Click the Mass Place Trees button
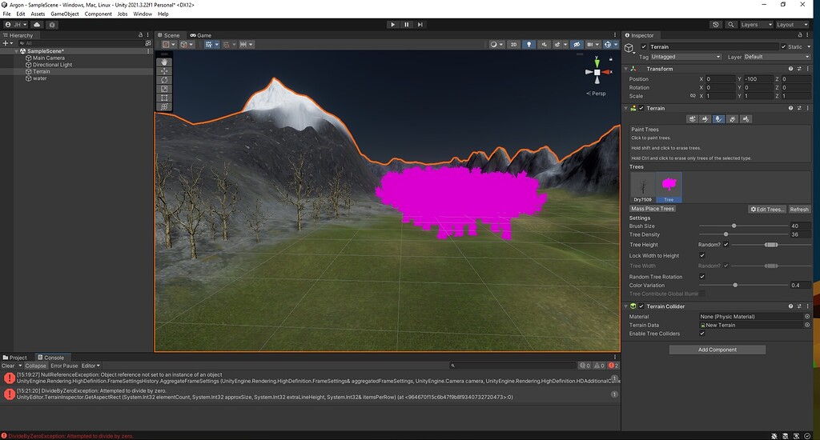The height and width of the screenshot is (440, 820). tap(653, 209)
